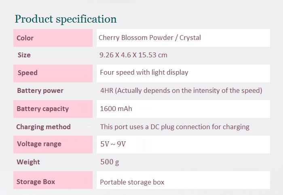The height and width of the screenshot is (195, 283).
Task: Click the white Speed value row background
Action: [183, 73]
